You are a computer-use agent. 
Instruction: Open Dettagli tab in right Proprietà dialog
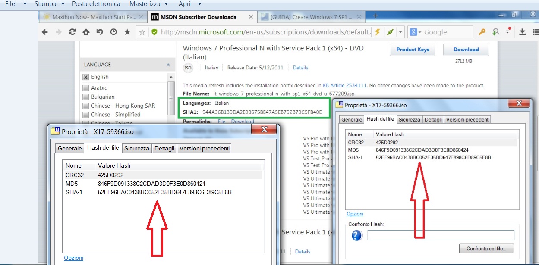[x=433, y=119]
